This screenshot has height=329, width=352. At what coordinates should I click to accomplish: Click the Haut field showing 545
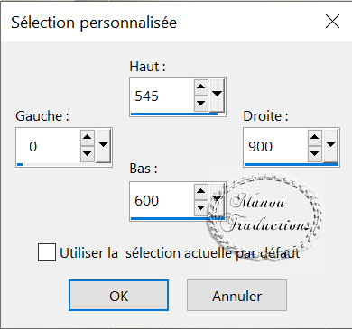pos(162,96)
